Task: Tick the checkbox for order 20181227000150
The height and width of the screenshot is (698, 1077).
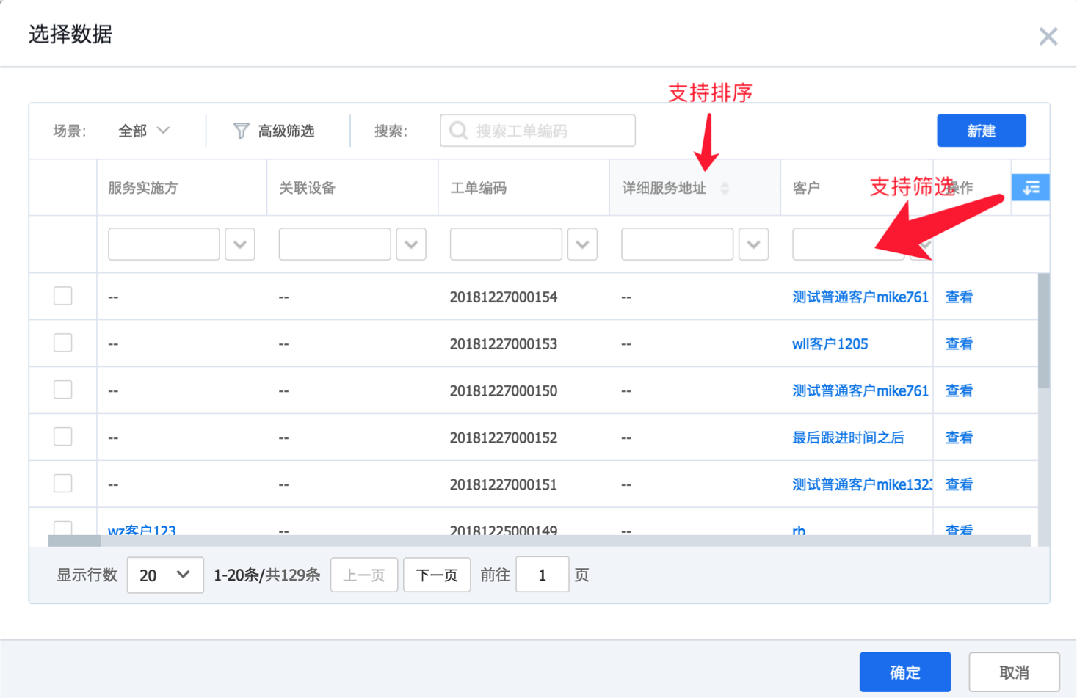Action: (x=63, y=390)
